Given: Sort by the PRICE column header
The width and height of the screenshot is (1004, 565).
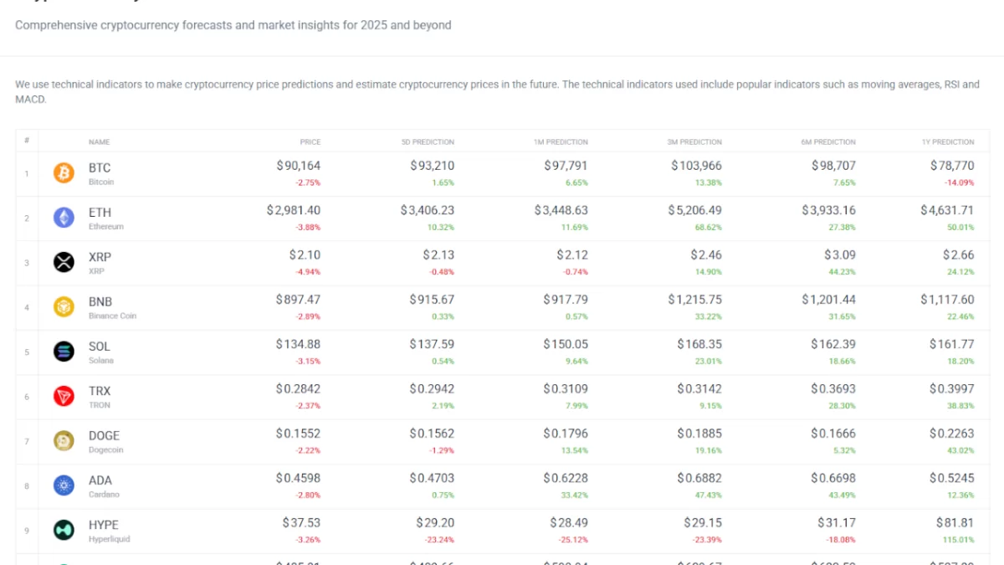Looking at the screenshot, I should coord(310,142).
